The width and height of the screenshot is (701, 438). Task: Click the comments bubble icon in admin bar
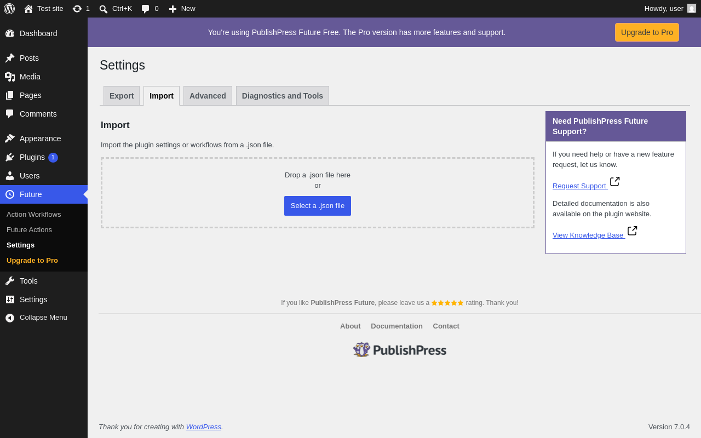(146, 9)
